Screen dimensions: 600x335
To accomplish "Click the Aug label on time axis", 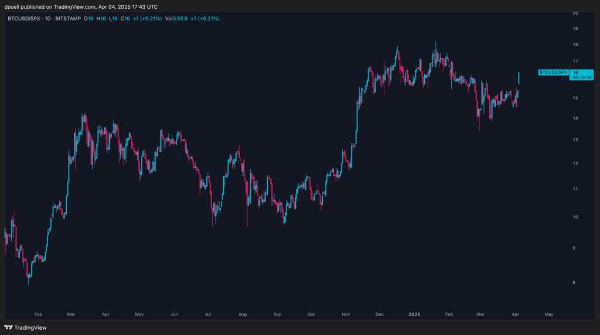I will 243,315.
